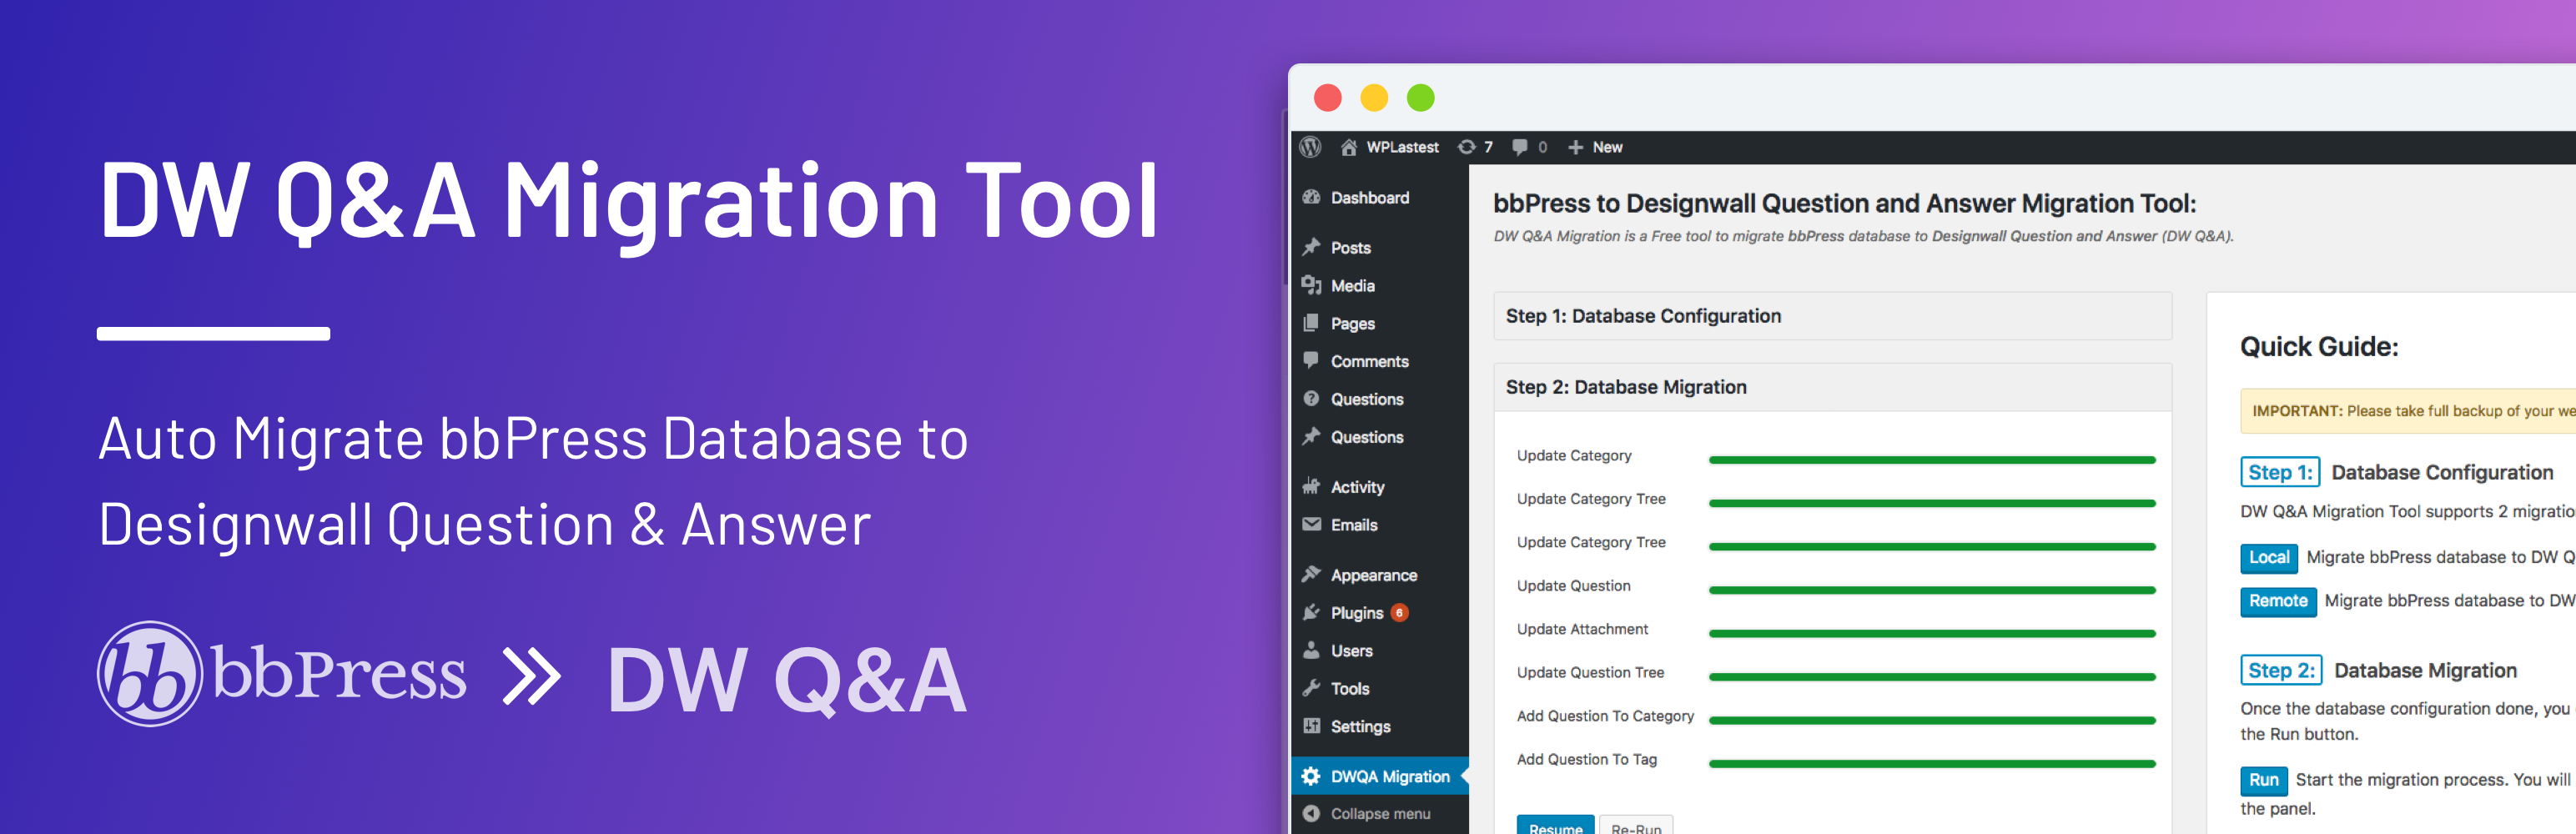Click the Remote label in Quick Guide

coord(2277,601)
